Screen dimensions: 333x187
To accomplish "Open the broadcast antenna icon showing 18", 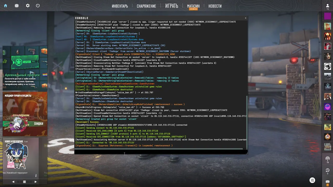I will point(328,159).
